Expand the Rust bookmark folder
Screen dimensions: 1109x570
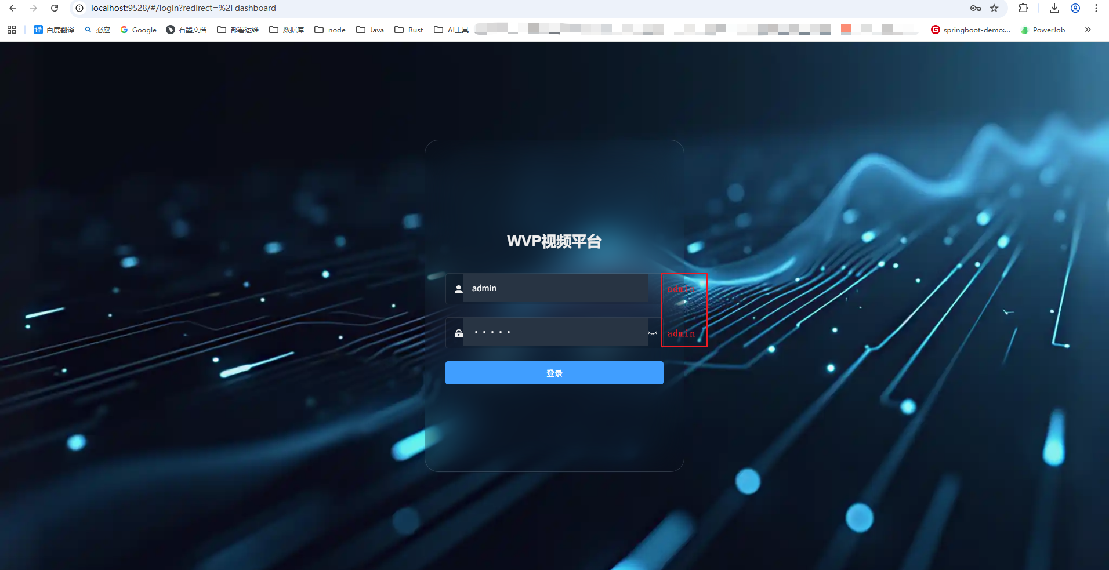pos(409,30)
